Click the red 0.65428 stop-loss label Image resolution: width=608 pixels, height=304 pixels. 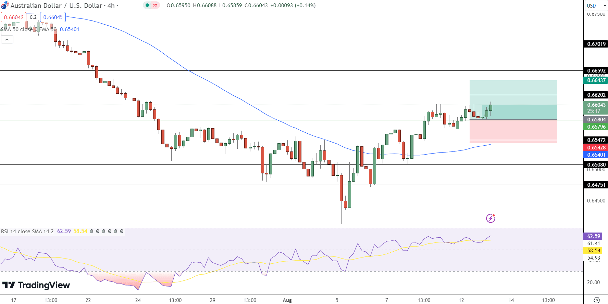[x=596, y=147]
